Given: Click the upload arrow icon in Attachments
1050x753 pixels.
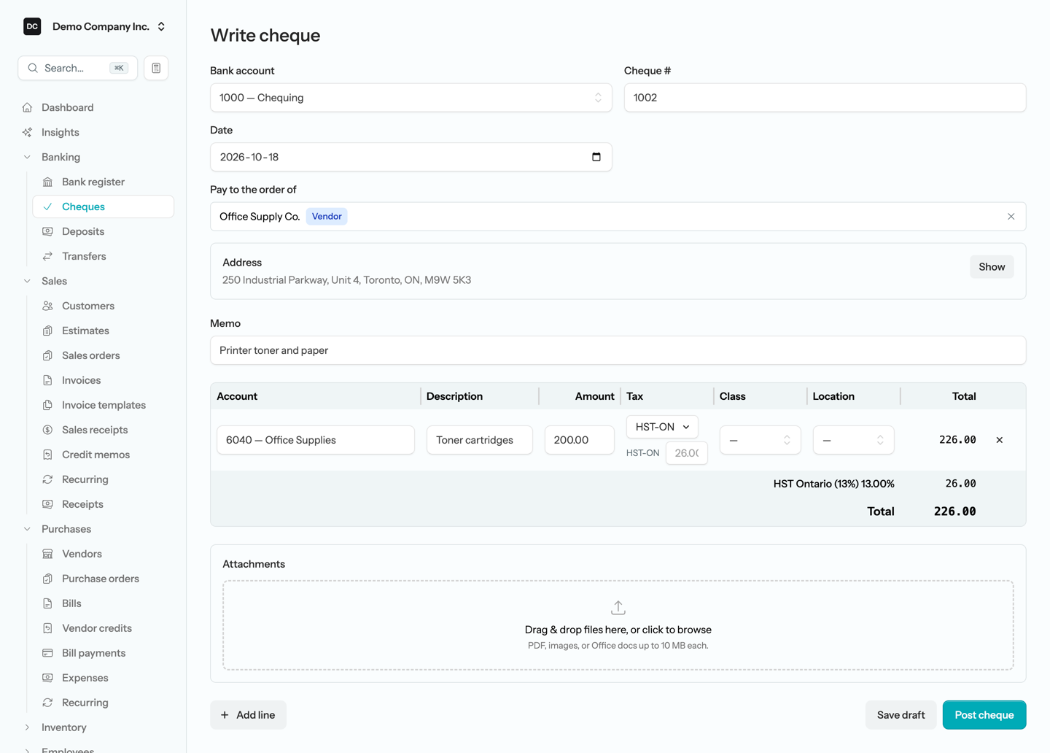Looking at the screenshot, I should (x=618, y=607).
